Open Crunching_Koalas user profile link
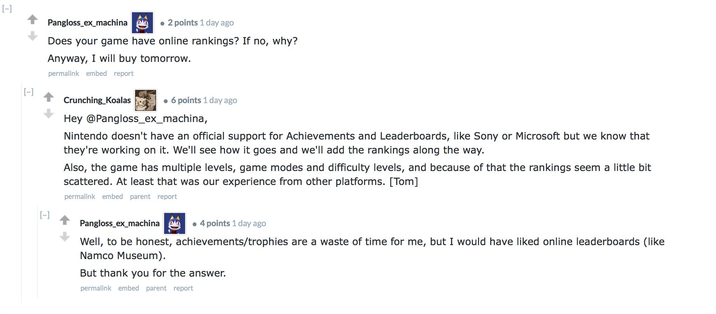 tap(97, 100)
